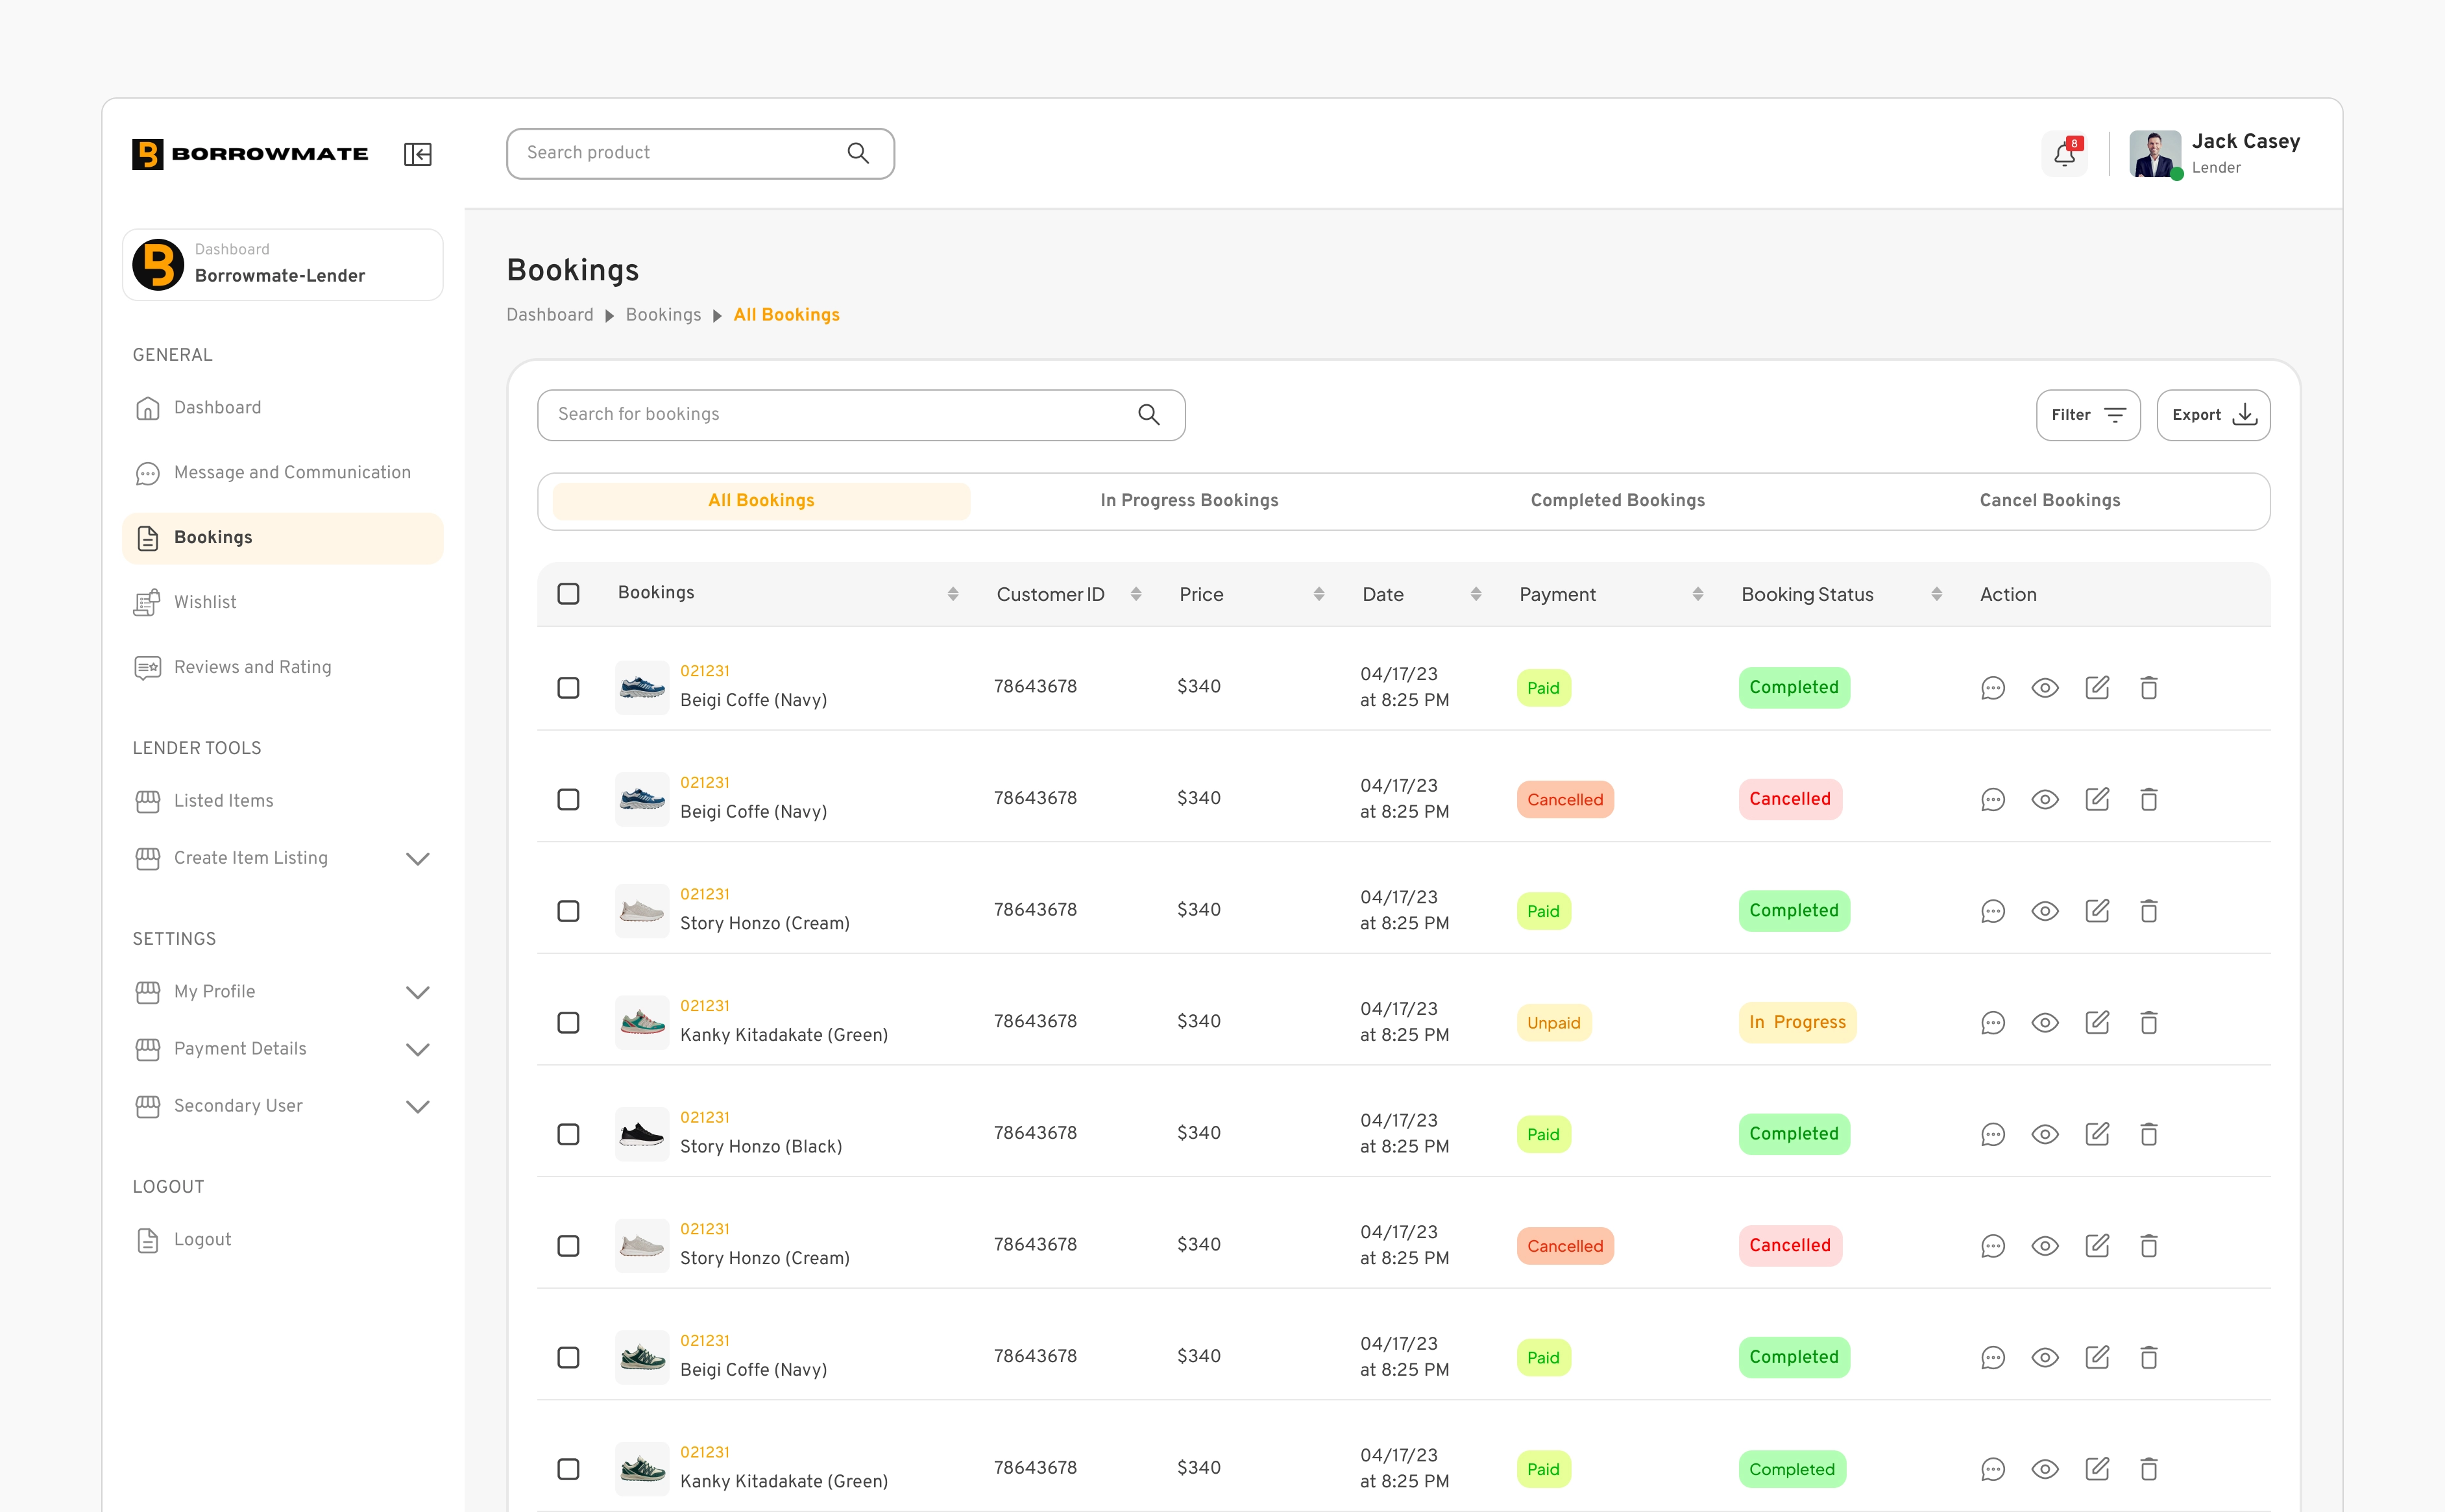
Task: Click the magnifier in Search for bookings
Action: coord(1149,414)
